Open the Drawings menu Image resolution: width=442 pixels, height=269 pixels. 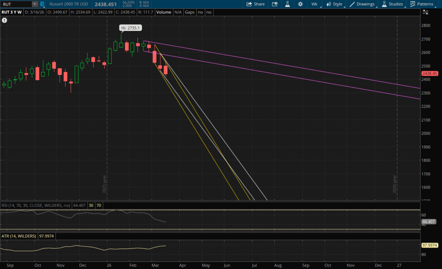point(362,4)
